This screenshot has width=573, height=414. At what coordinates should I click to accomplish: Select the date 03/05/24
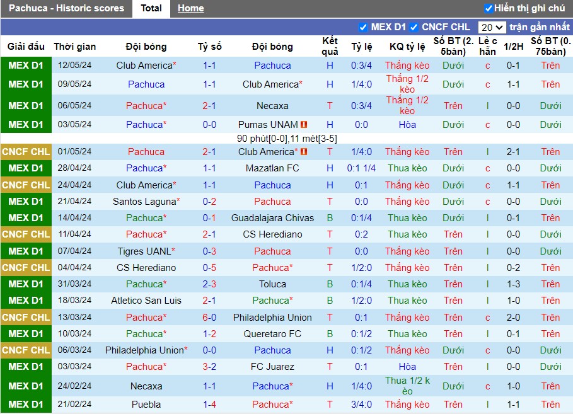[74, 124]
